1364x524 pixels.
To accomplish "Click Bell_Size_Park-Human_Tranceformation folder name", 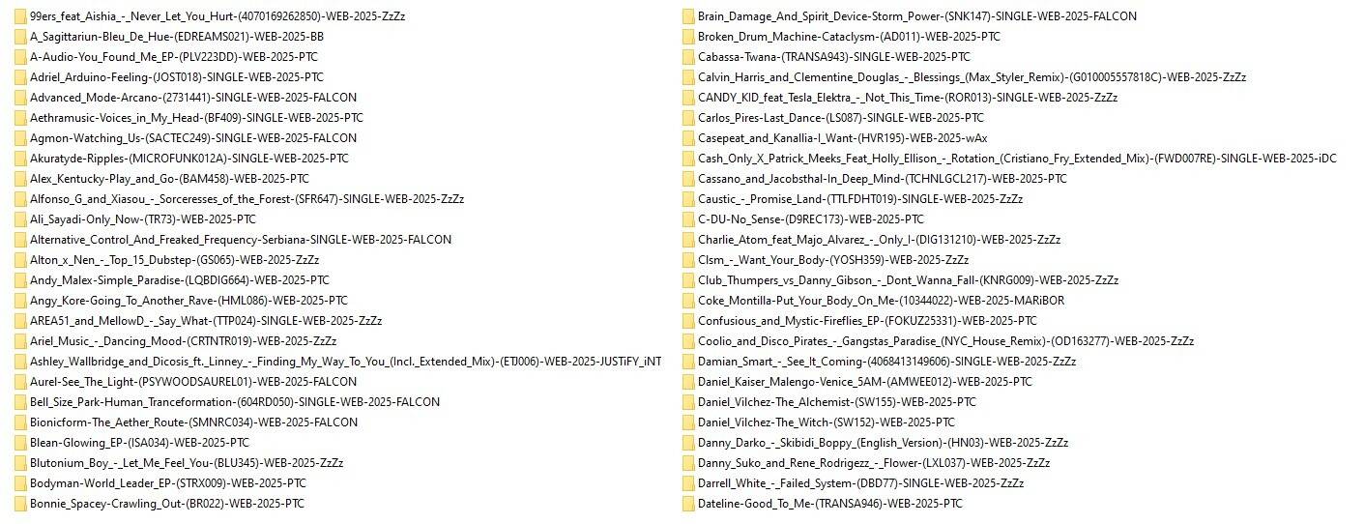I will [x=235, y=402].
